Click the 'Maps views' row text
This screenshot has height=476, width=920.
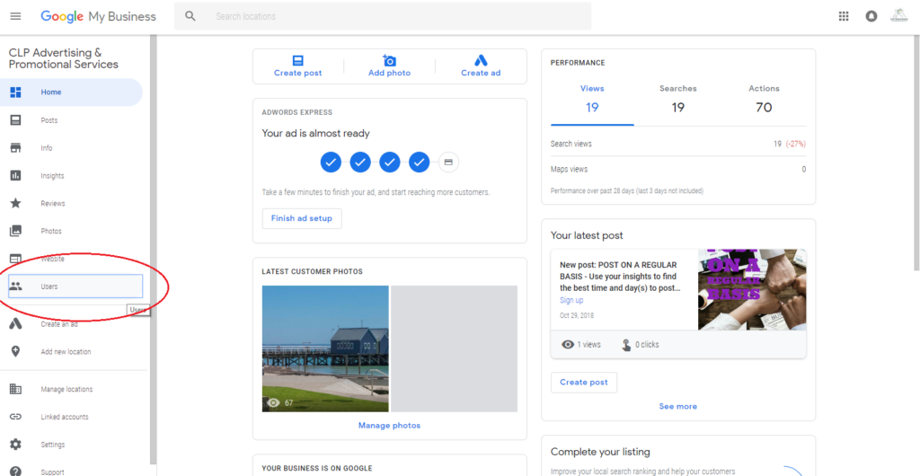coord(569,170)
